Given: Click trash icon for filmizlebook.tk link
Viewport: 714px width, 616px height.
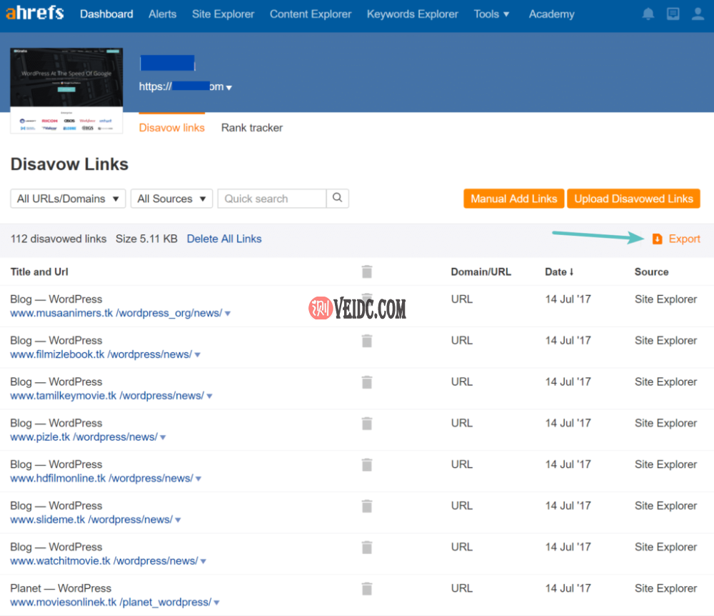Looking at the screenshot, I should coord(367,341).
